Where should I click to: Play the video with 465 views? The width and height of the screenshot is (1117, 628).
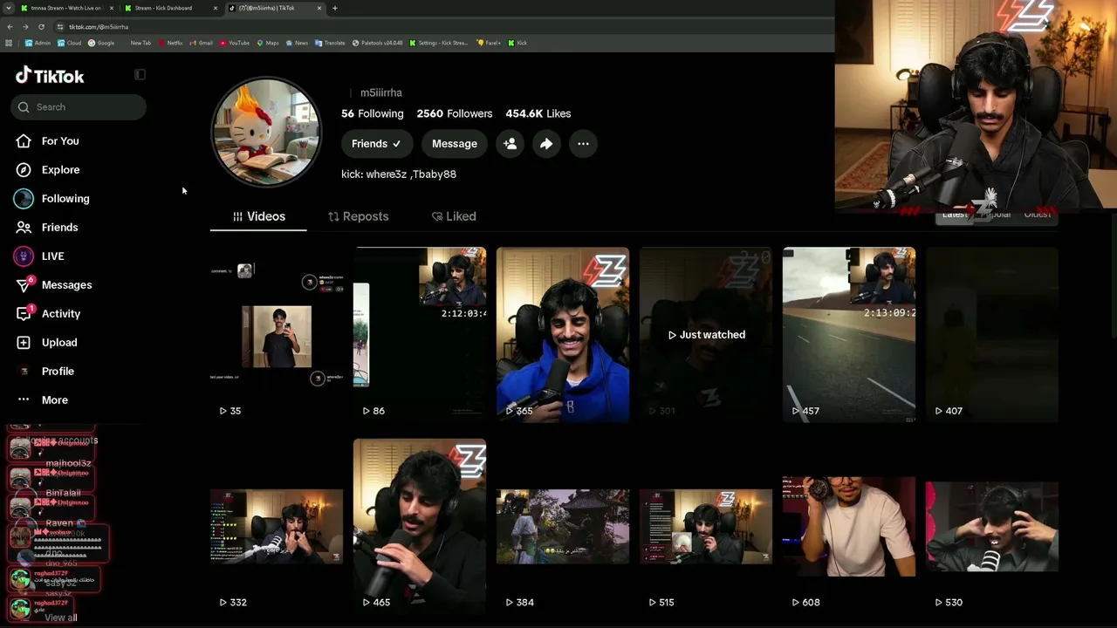point(420,526)
